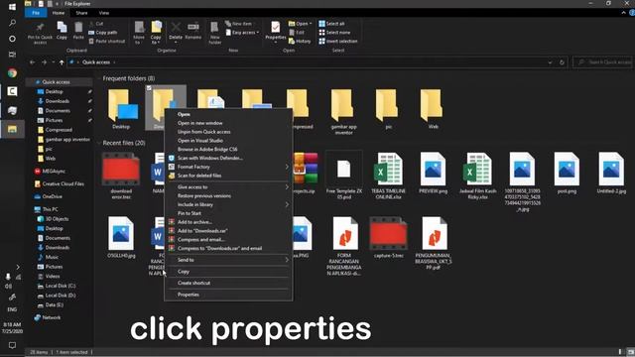Open the Easy access dropdown
The width and height of the screenshot is (635, 357).
pyautogui.click(x=242, y=33)
